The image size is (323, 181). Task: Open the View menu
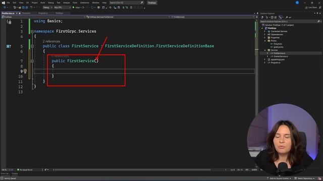tap(21, 3)
